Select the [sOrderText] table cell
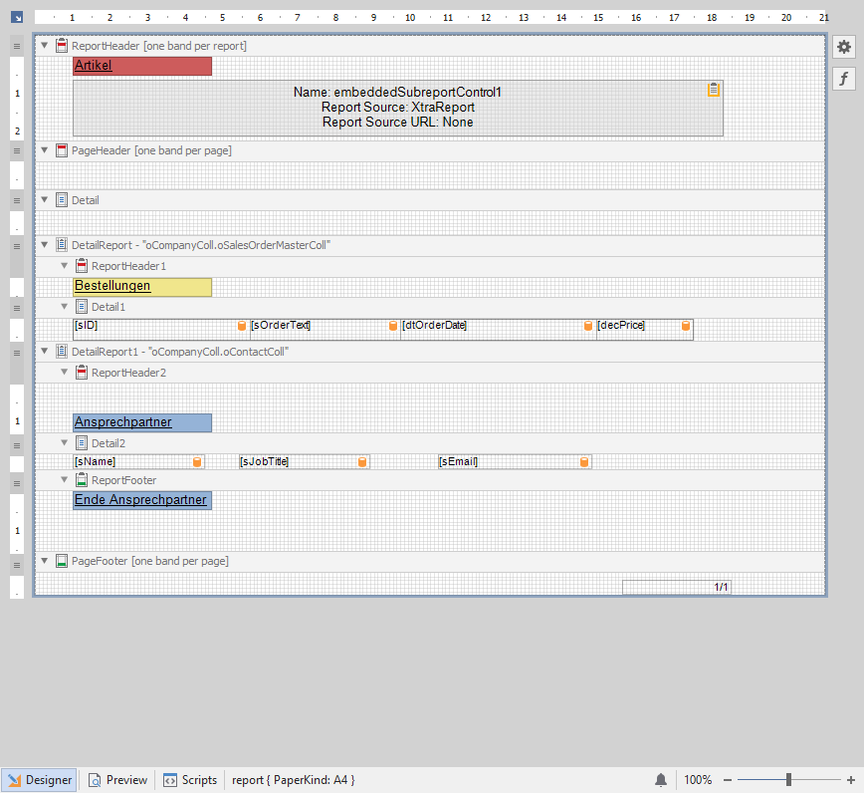 [x=325, y=329]
